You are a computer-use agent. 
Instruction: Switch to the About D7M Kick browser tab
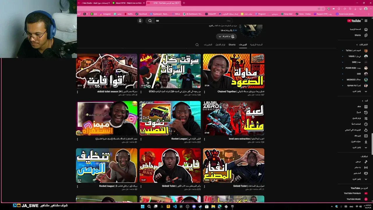(x=128, y=3)
